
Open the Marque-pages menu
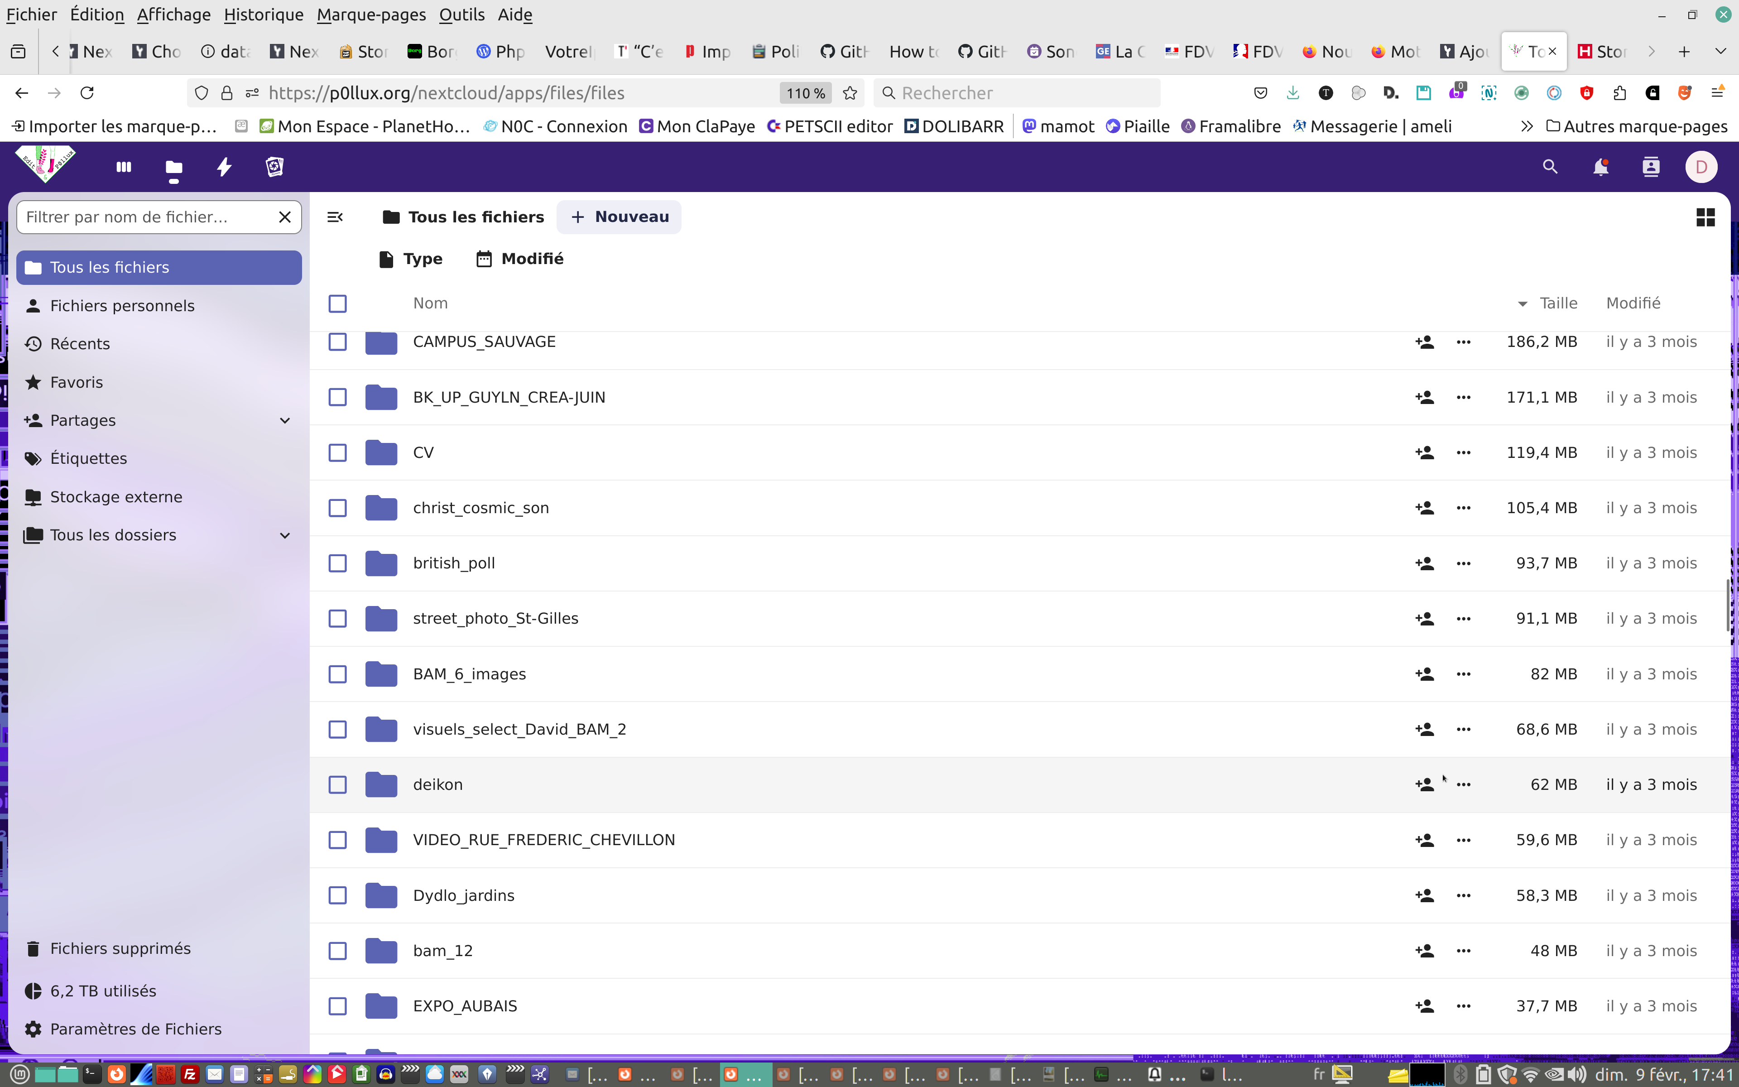(x=371, y=14)
